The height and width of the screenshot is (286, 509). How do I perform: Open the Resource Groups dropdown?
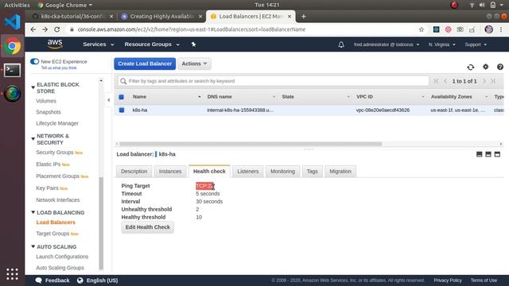pos(152,44)
